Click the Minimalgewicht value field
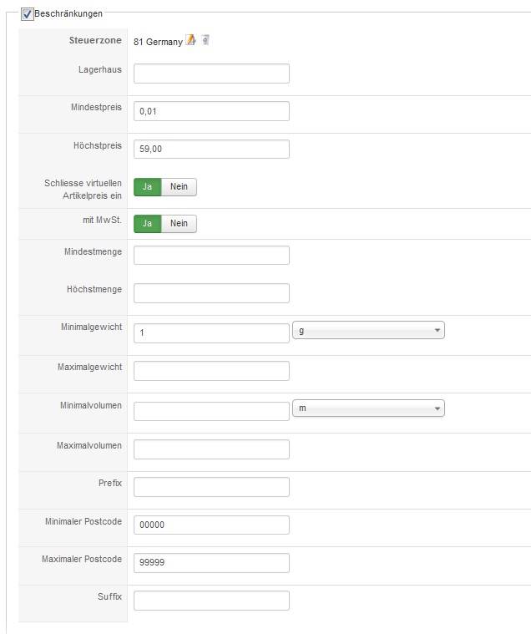 coord(211,332)
